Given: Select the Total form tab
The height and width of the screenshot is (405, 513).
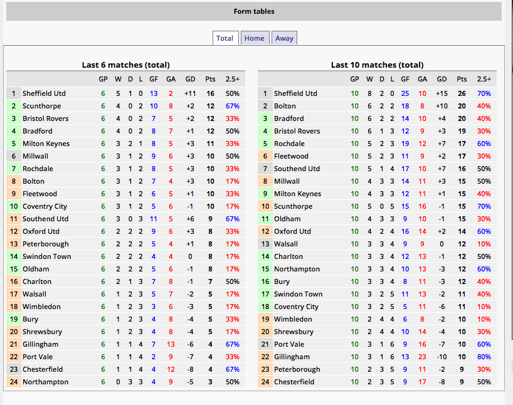Looking at the screenshot, I should pos(225,38).
